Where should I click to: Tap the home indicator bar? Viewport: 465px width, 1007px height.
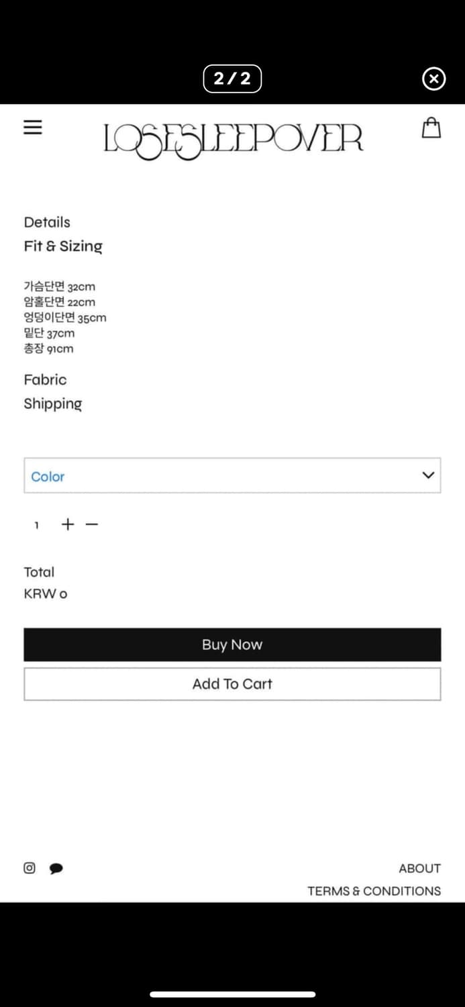(x=232, y=994)
